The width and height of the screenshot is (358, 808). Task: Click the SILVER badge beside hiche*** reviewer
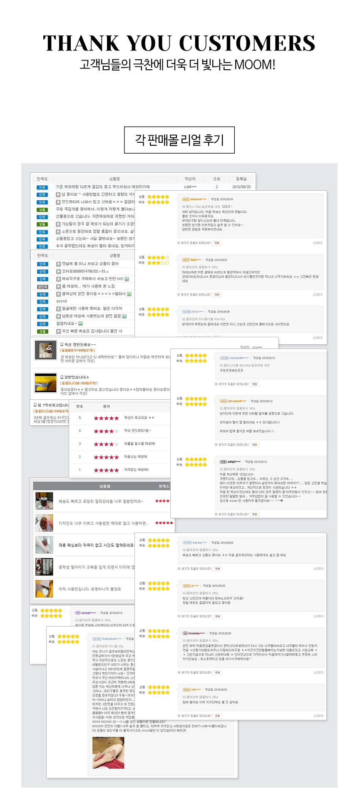[x=187, y=543]
